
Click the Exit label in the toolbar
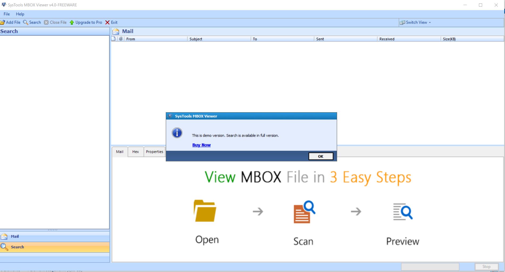[x=114, y=22]
